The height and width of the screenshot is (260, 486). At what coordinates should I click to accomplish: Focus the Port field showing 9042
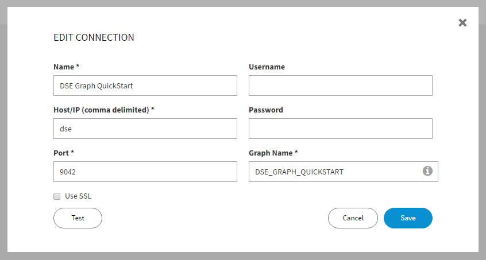(x=145, y=172)
